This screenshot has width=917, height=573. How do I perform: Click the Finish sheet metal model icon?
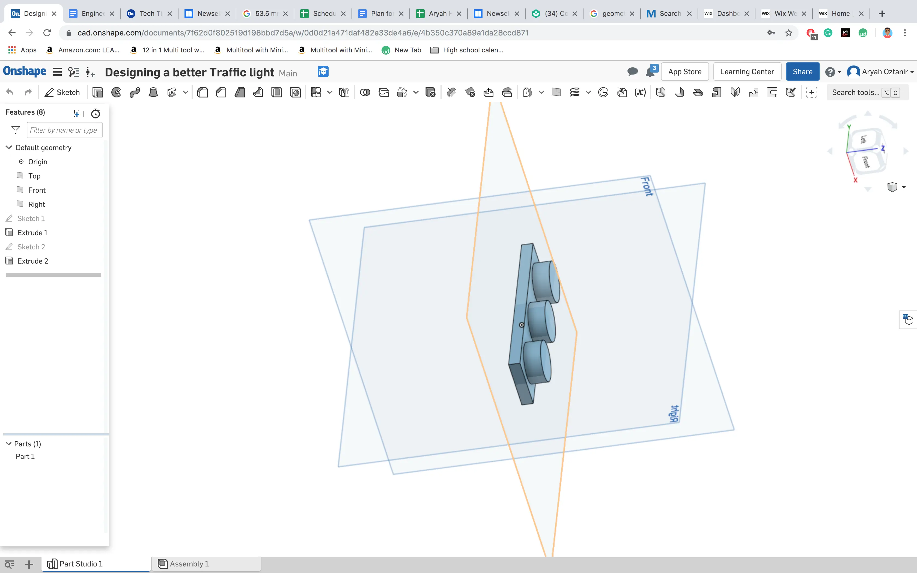pyautogui.click(x=791, y=92)
